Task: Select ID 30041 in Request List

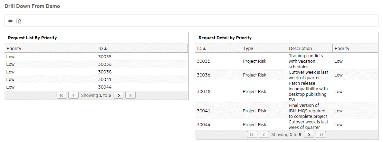Action: pos(105,80)
